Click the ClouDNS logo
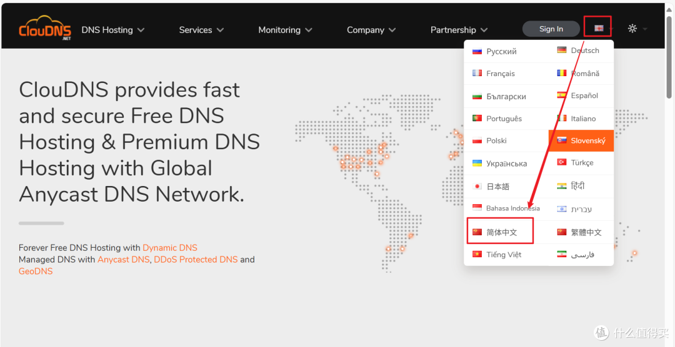The width and height of the screenshot is (675, 347). pyautogui.click(x=46, y=28)
